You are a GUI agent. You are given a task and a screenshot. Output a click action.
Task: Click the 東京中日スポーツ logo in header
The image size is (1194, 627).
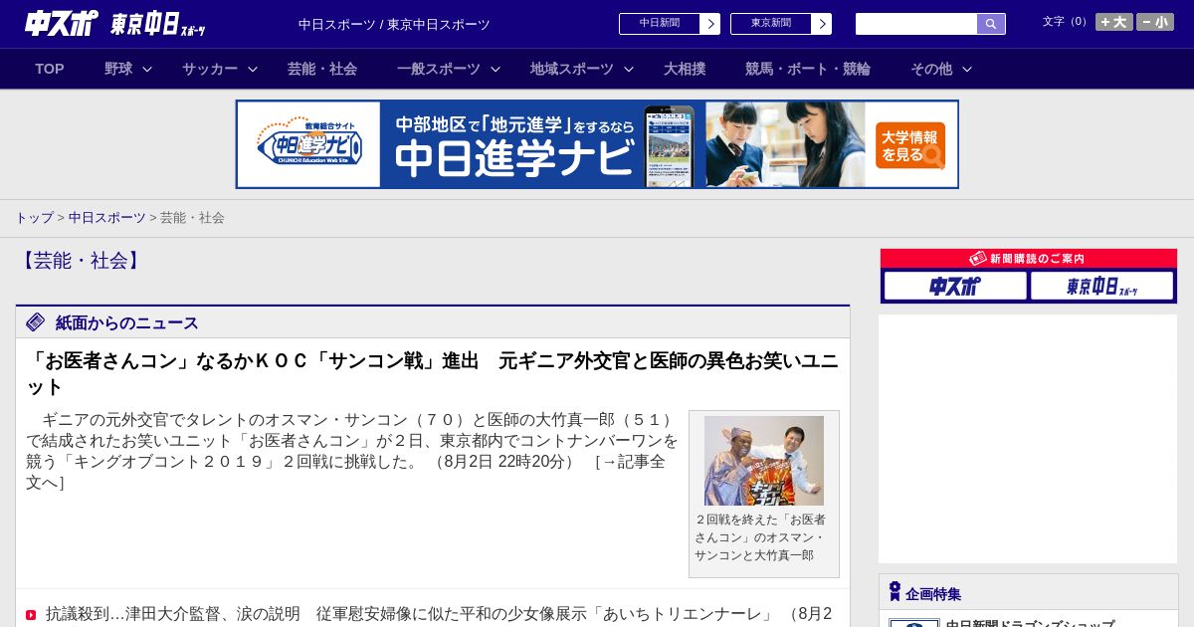[158, 24]
